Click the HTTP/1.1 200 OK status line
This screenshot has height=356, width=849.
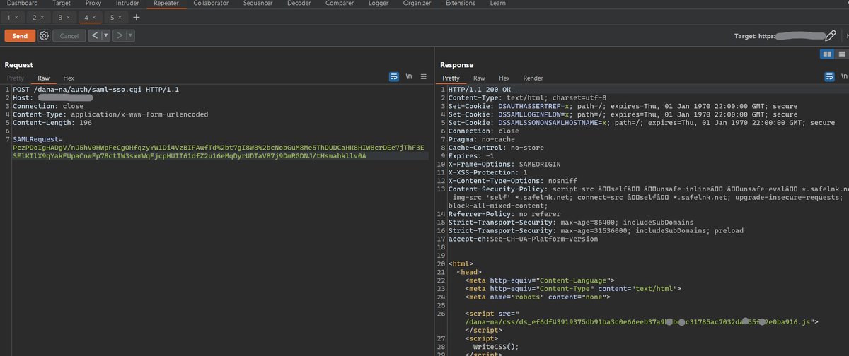point(479,90)
